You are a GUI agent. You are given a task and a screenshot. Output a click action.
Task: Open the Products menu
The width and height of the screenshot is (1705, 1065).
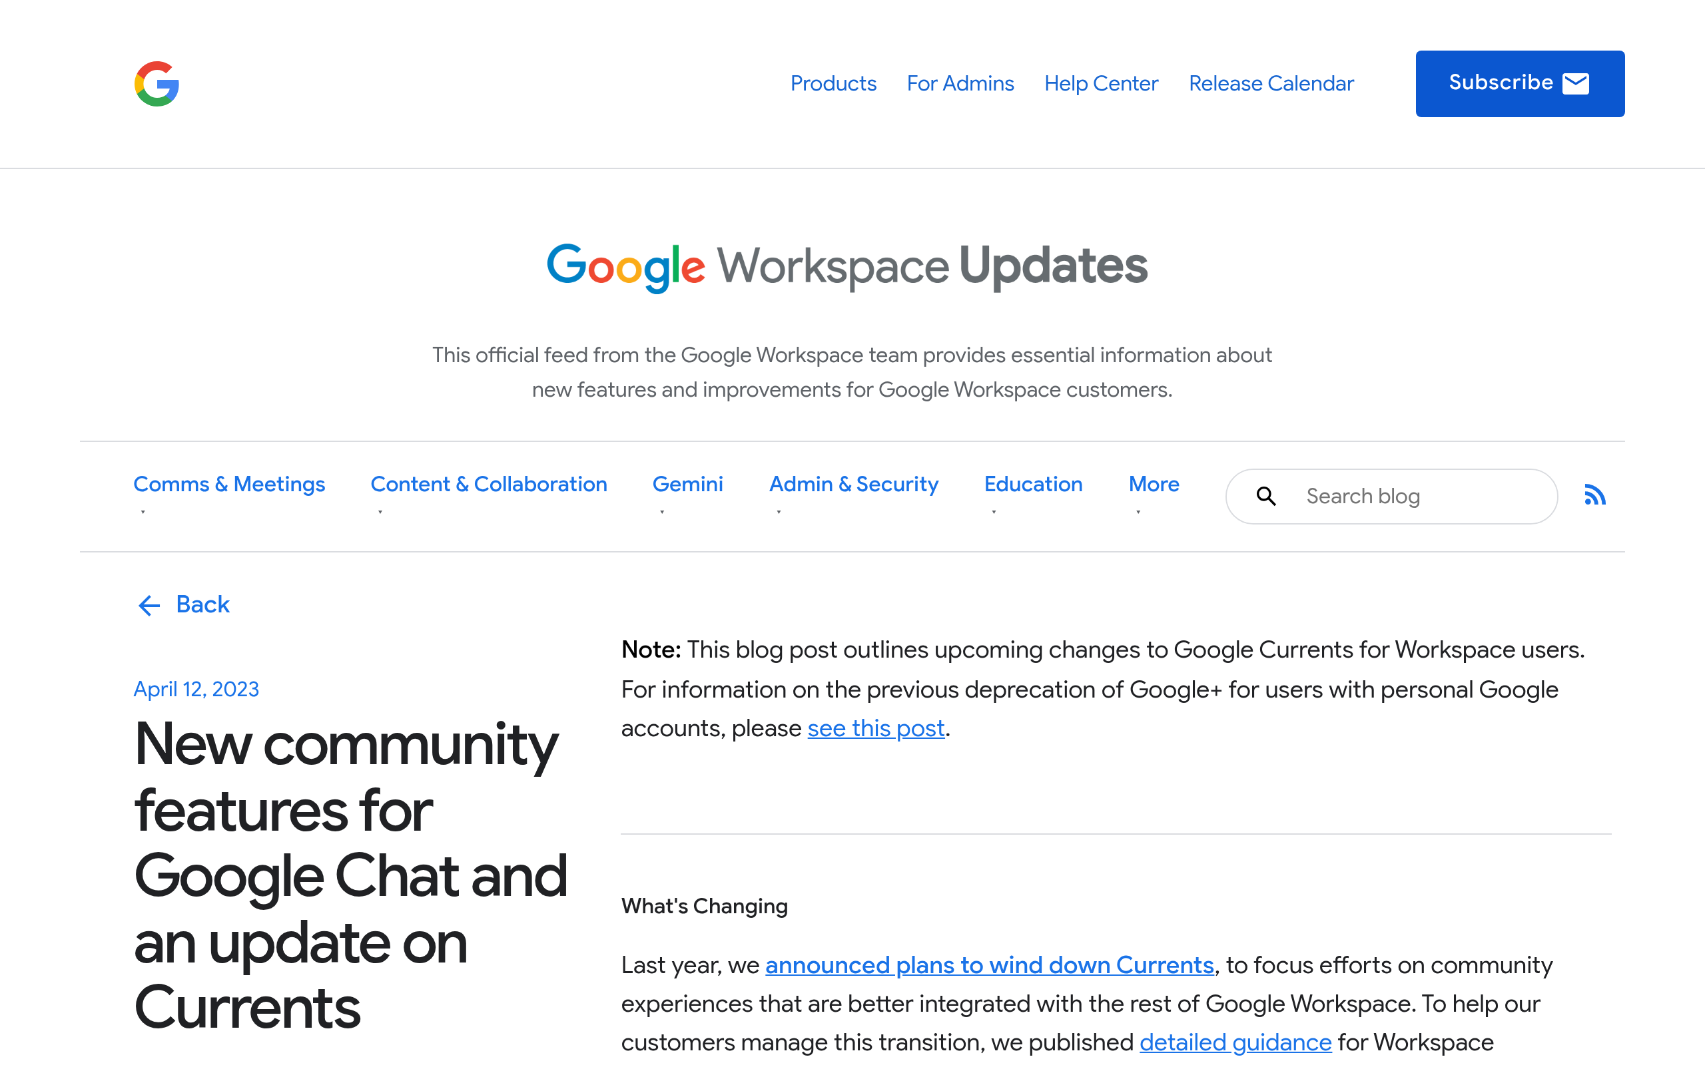[x=833, y=84]
